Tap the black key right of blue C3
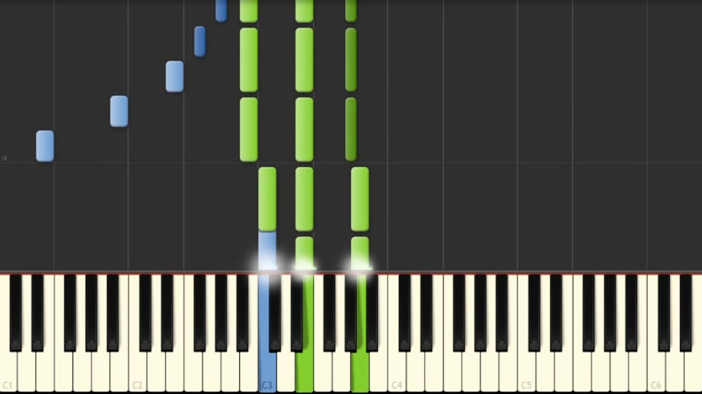 (x=275, y=313)
